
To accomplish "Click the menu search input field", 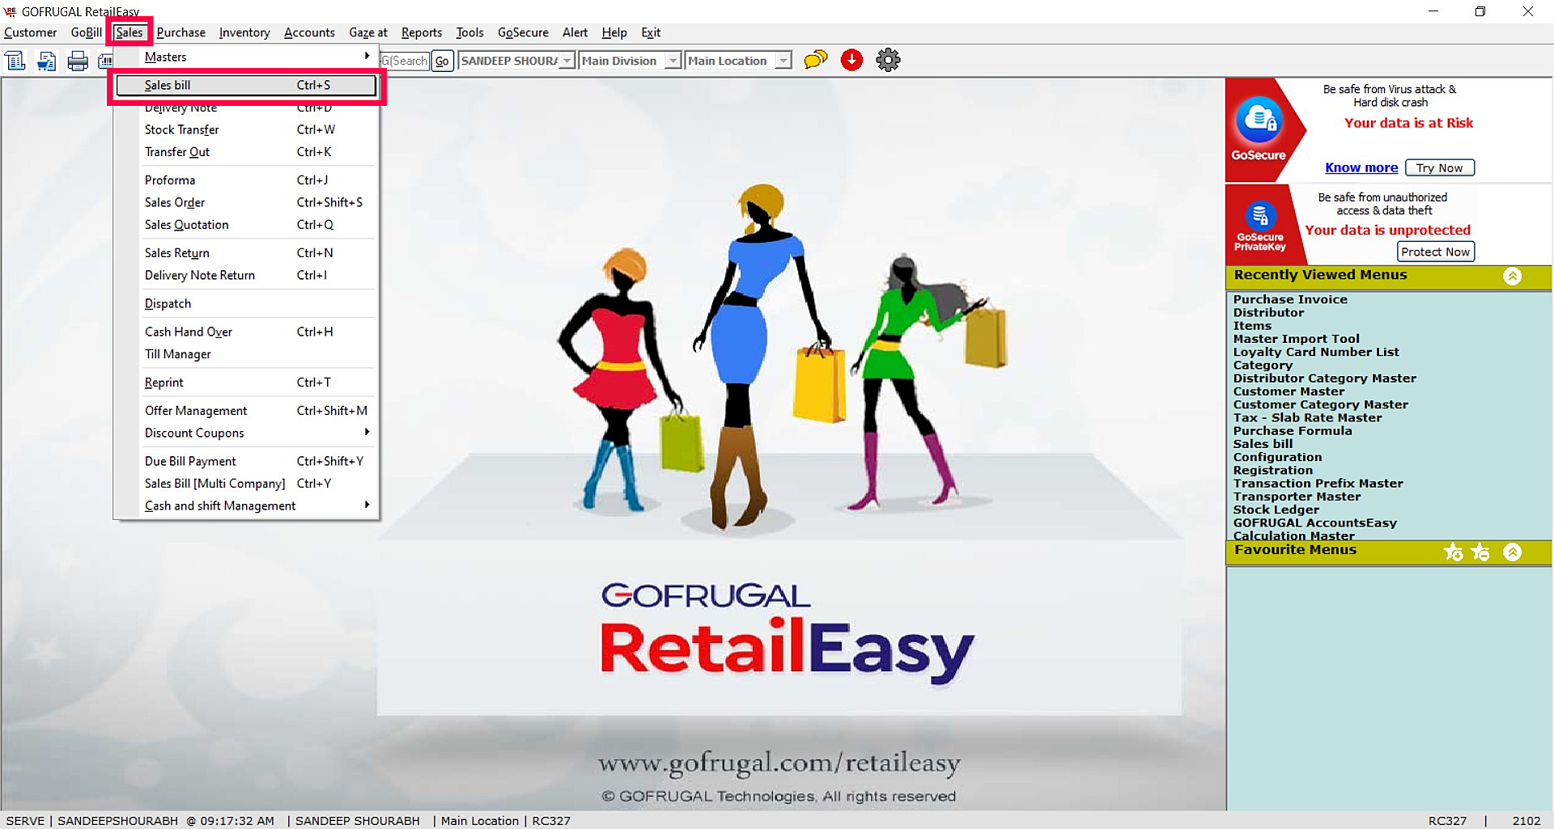I will point(404,61).
